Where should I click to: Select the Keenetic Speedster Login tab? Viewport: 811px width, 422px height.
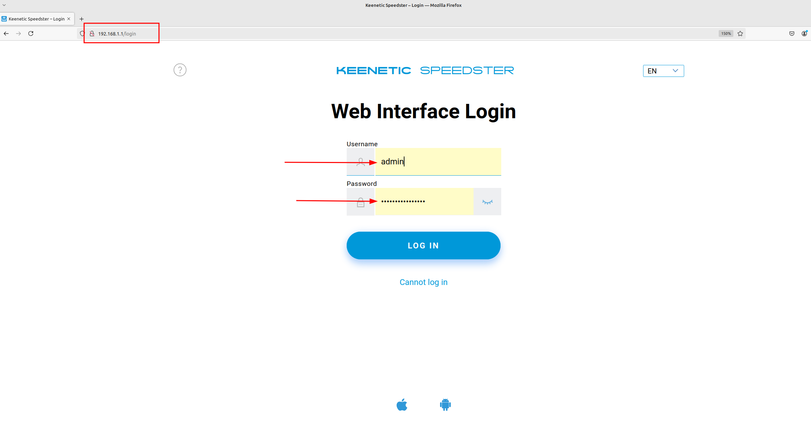pos(36,19)
